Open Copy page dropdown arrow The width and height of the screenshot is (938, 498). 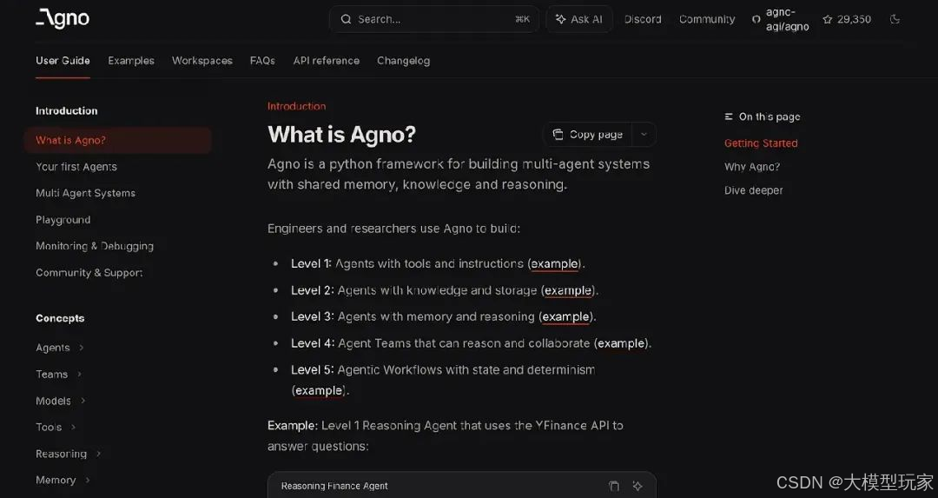click(x=644, y=134)
